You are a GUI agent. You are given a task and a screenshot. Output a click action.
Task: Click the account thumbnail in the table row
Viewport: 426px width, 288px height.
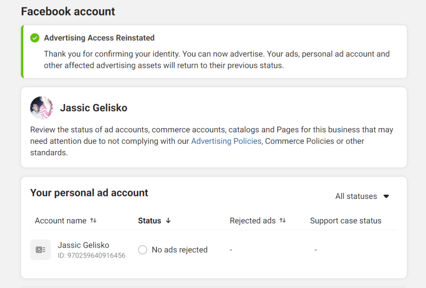(40, 249)
